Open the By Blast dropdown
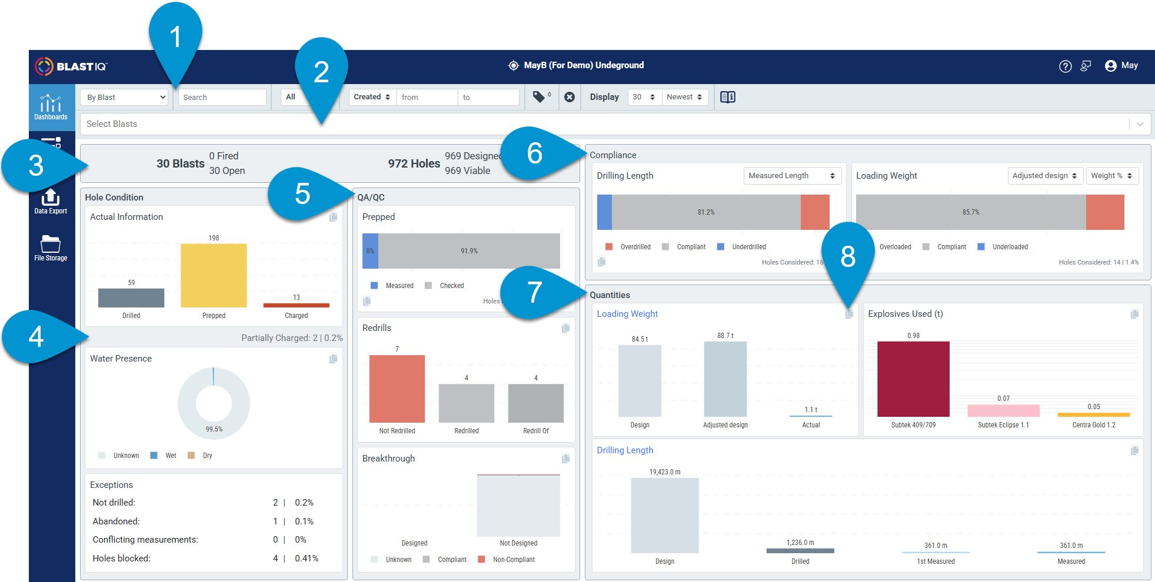The width and height of the screenshot is (1155, 582). coord(126,97)
